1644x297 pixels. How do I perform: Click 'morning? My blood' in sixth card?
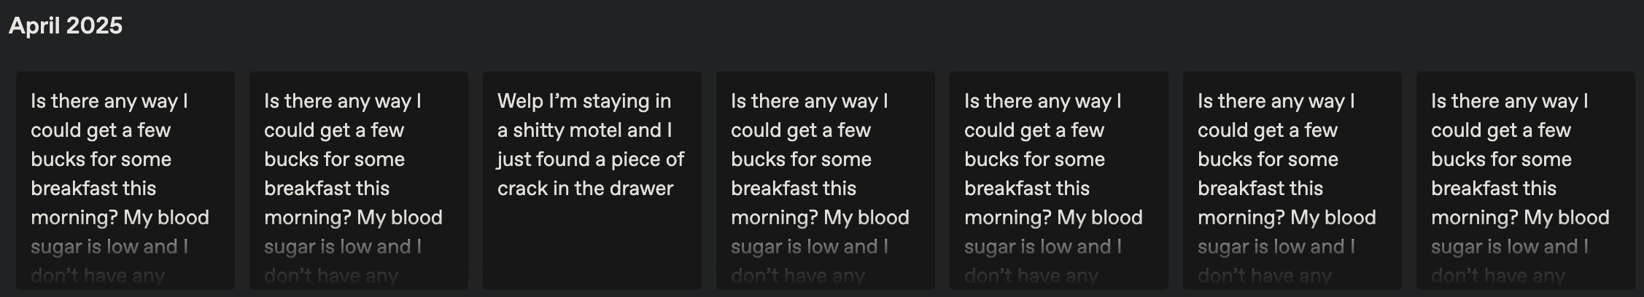[1287, 218]
